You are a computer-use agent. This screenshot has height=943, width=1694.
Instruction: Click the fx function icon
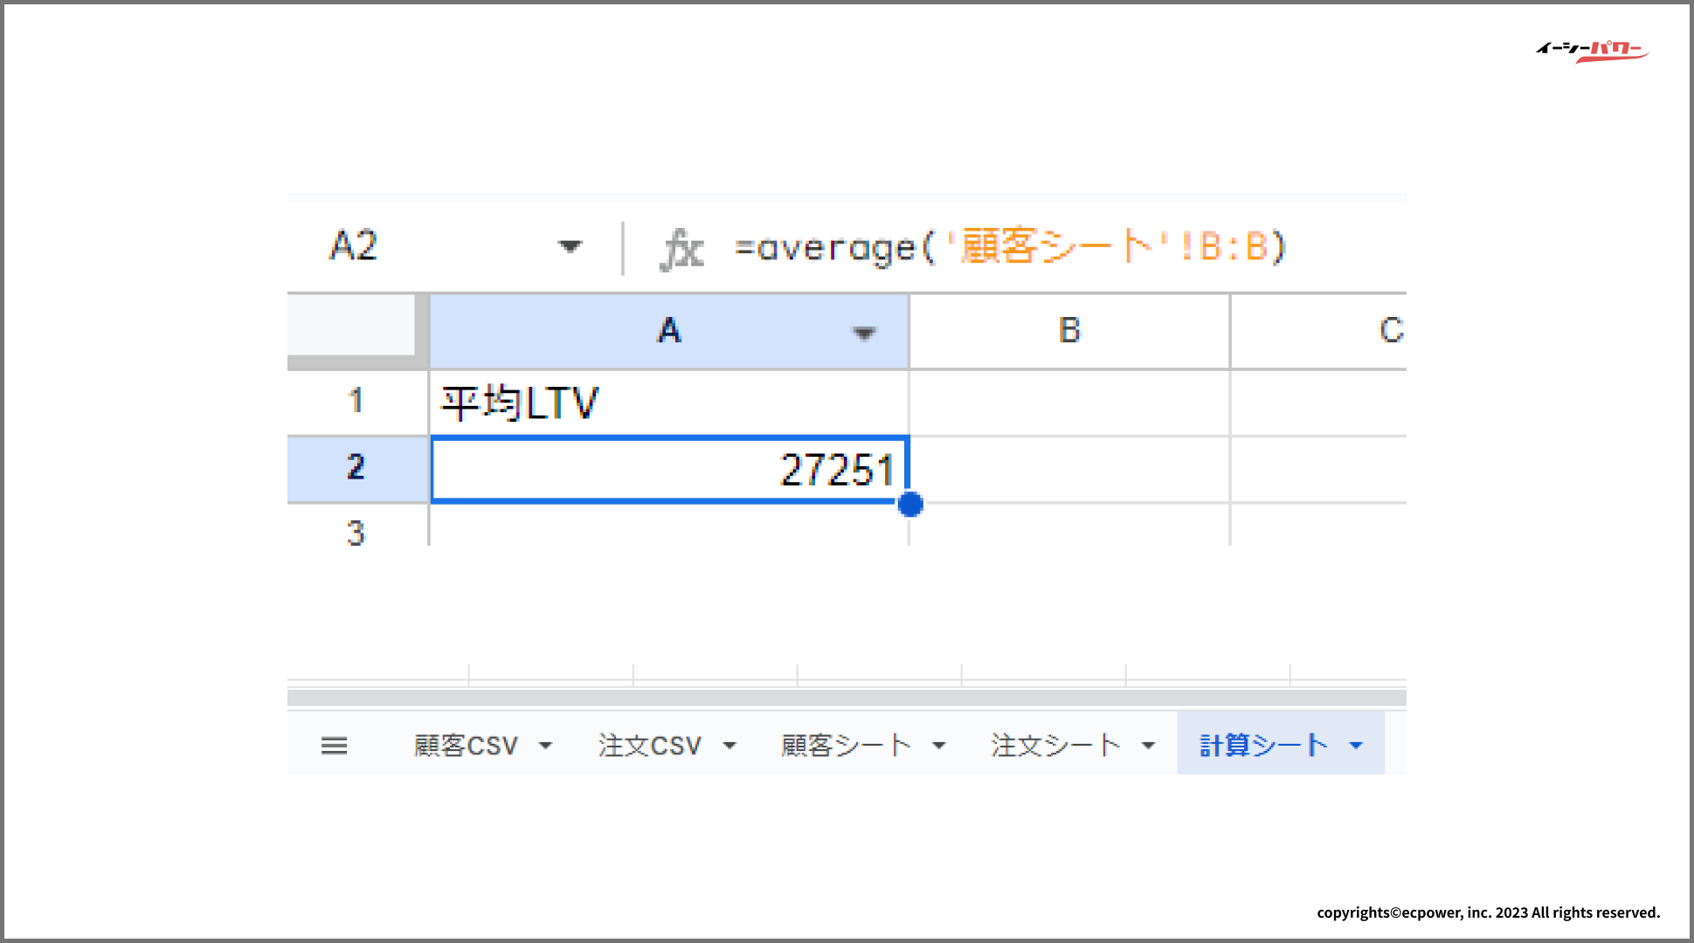[681, 250]
